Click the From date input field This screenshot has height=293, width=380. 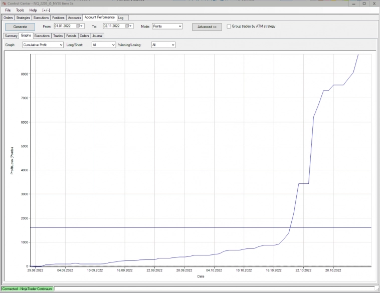[65, 26]
